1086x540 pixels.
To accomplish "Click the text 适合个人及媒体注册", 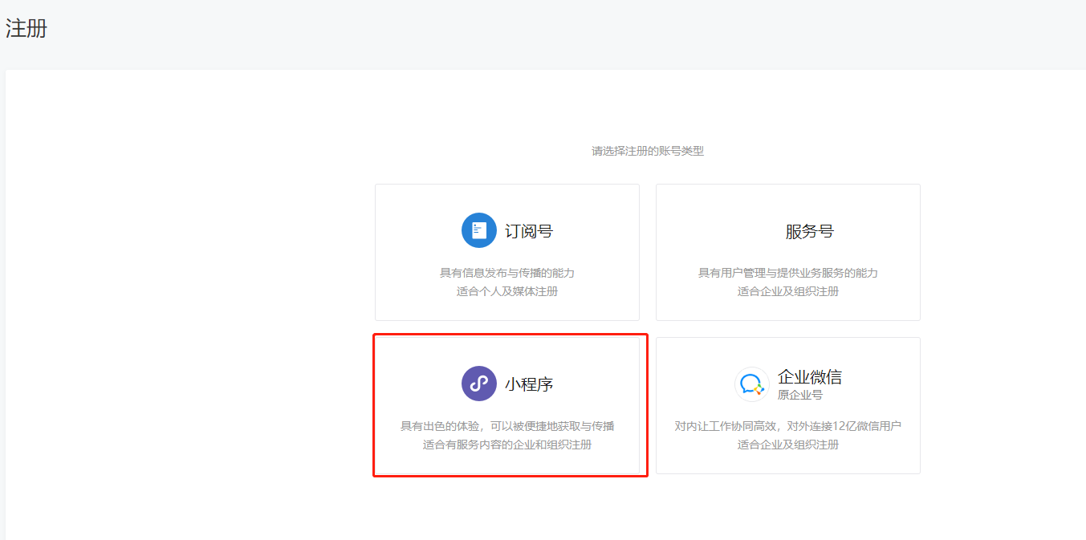I will [507, 291].
